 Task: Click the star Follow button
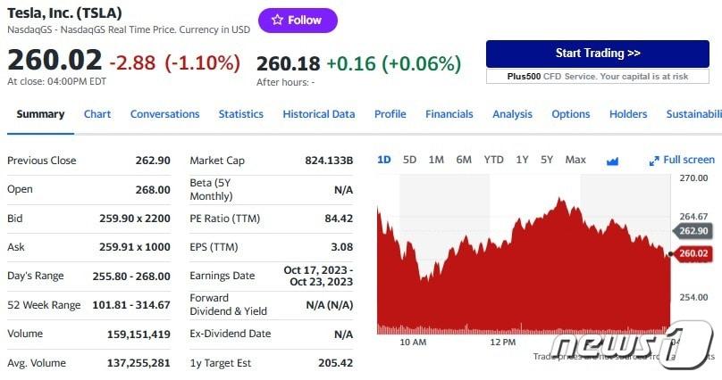click(x=298, y=21)
